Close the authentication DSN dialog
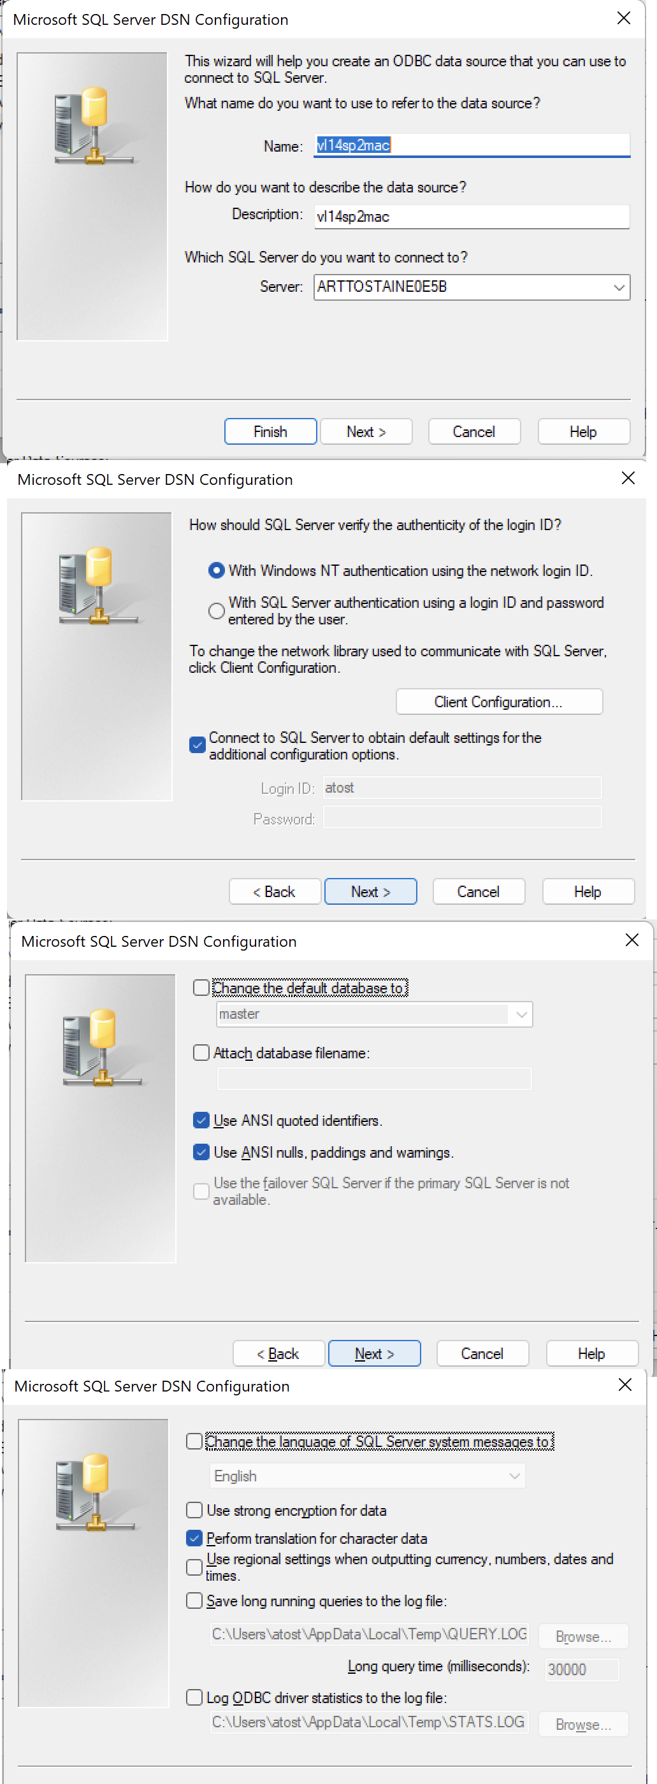This screenshot has height=1784, width=657. click(628, 478)
